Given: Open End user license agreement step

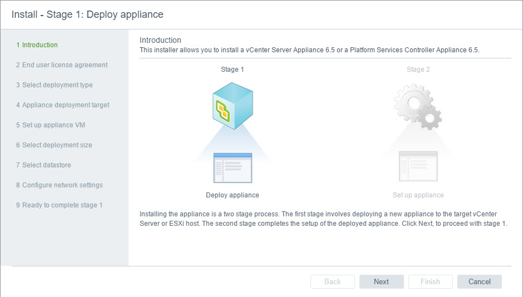Looking at the screenshot, I should pos(61,65).
